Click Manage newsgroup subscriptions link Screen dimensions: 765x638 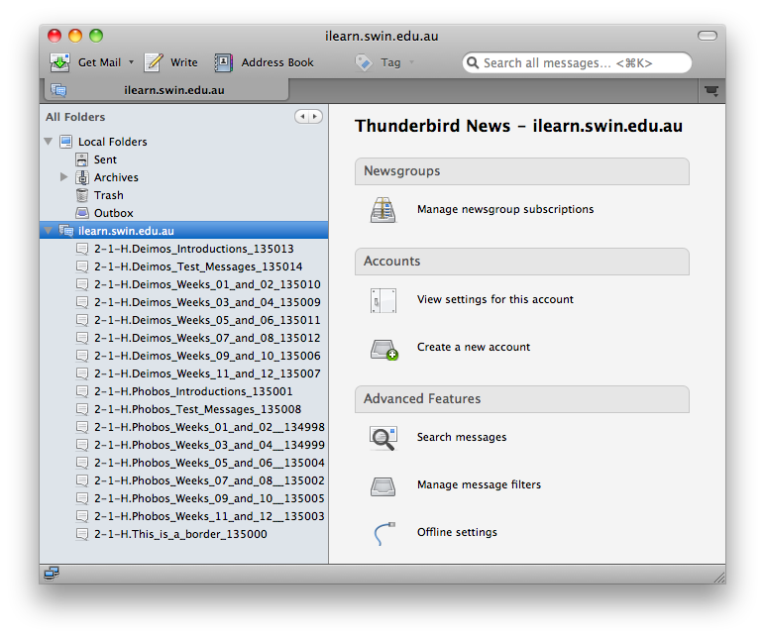point(505,209)
